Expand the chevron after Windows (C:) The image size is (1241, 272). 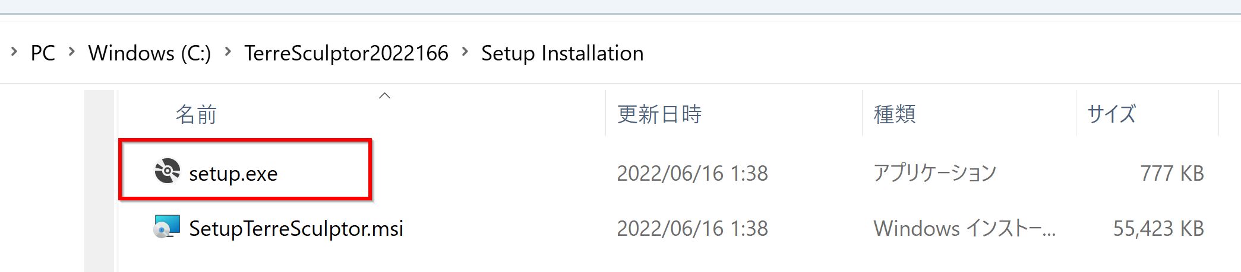228,52
